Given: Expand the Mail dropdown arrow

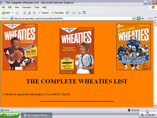Looking at the screenshot, I should [76, 13].
